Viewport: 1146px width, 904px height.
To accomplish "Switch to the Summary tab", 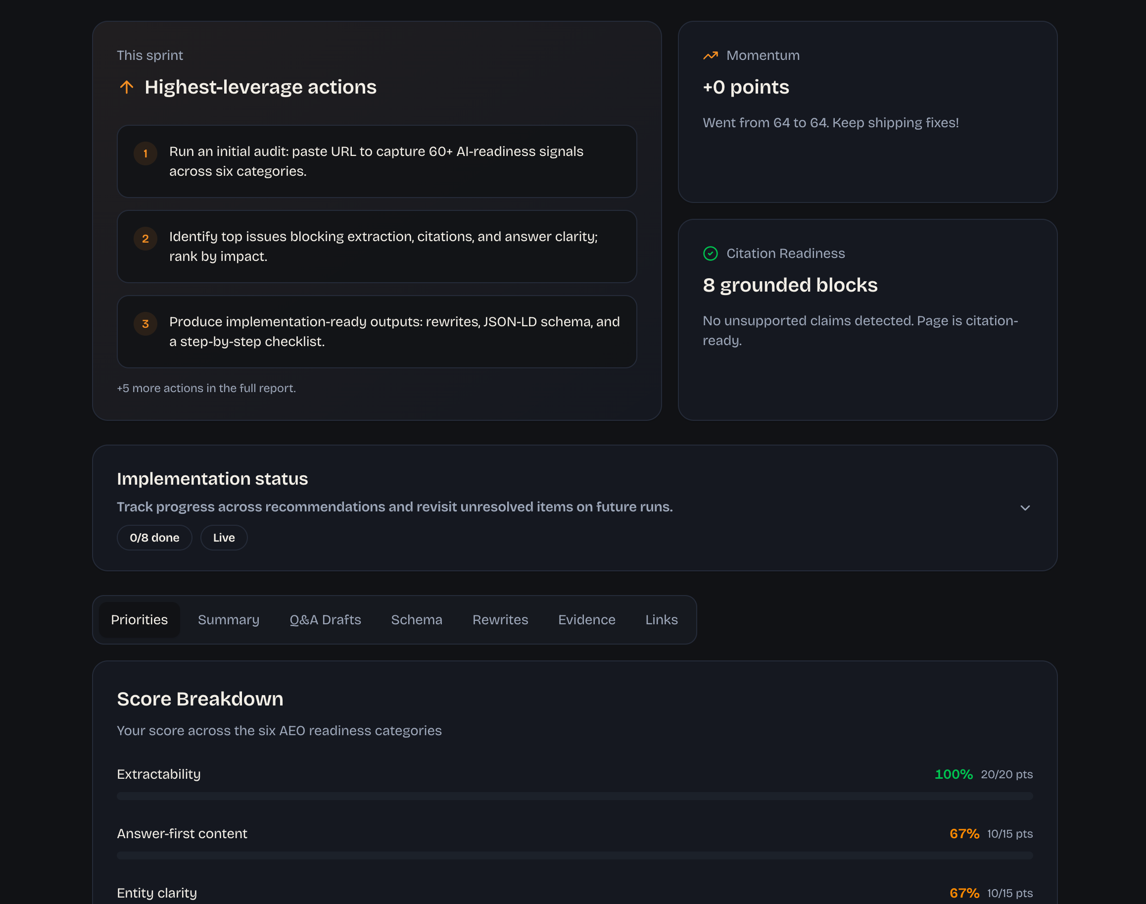I will (229, 620).
